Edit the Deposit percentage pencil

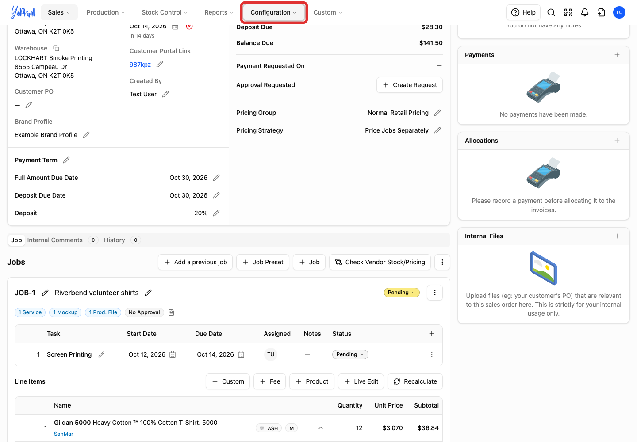point(216,213)
